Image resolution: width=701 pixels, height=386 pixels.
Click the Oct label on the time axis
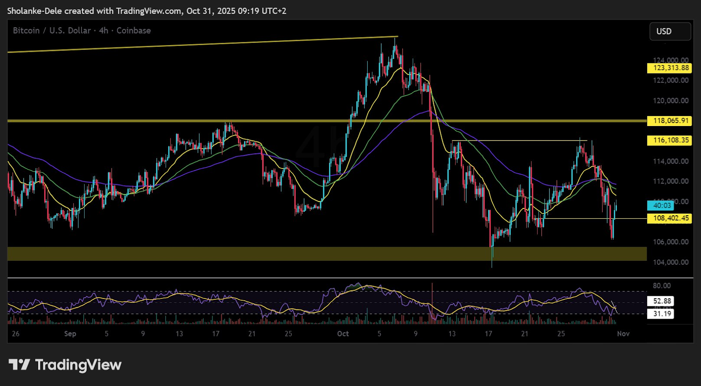pos(343,334)
